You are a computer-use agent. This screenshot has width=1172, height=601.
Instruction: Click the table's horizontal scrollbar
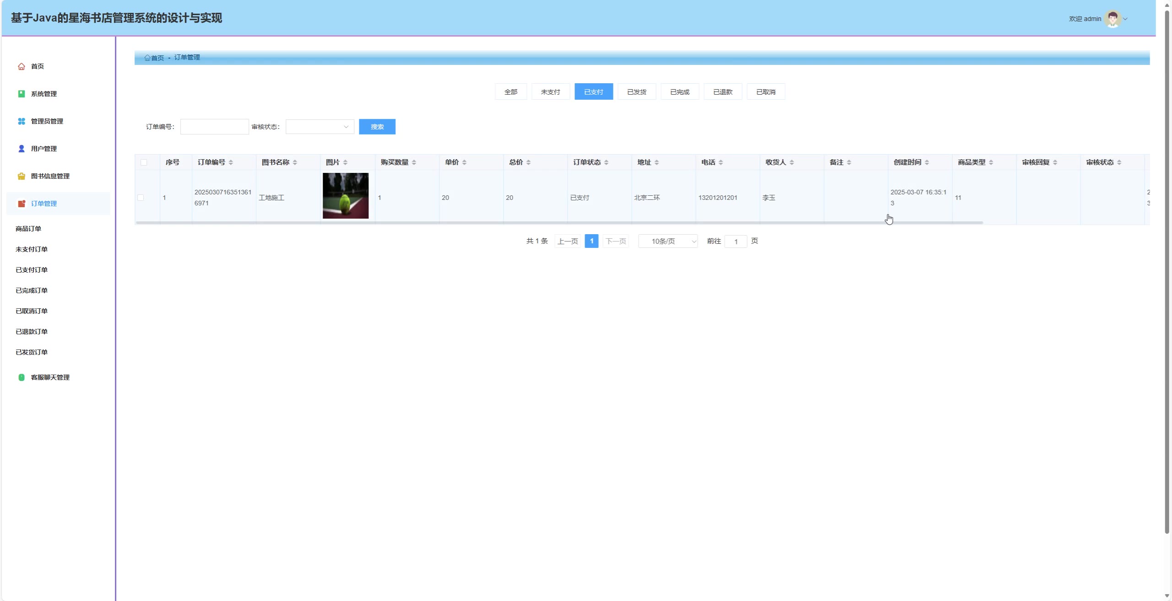559,223
